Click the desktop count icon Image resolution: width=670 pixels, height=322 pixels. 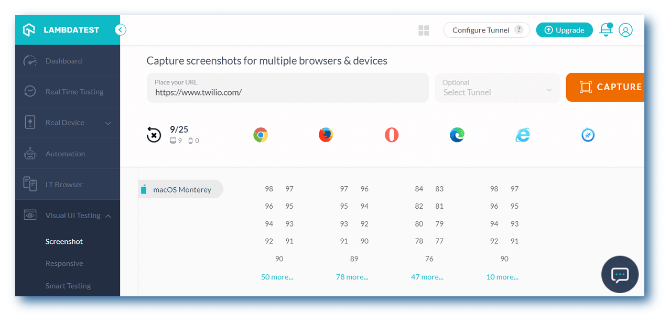click(x=173, y=141)
